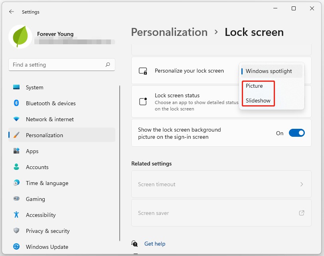Screen dimensions: 324x256
Task: Click the Accessibility figure icon
Action: 16,215
